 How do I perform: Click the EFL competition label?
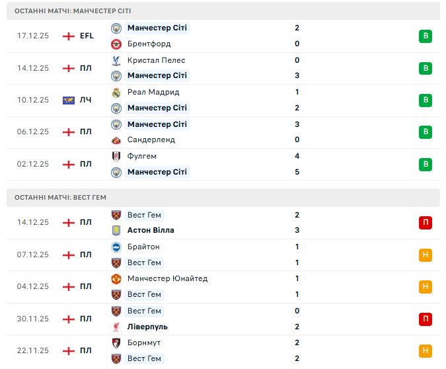coord(87,36)
